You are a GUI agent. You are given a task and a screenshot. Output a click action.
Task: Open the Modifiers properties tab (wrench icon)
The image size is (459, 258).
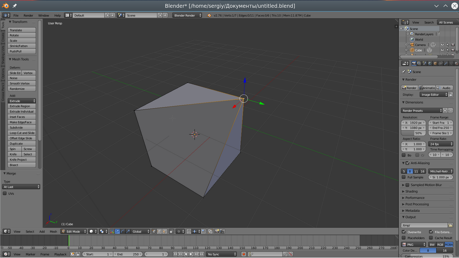click(x=446, y=63)
